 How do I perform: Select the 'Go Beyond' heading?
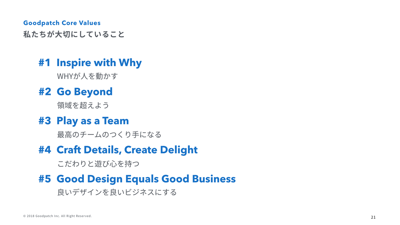pos(84,92)
